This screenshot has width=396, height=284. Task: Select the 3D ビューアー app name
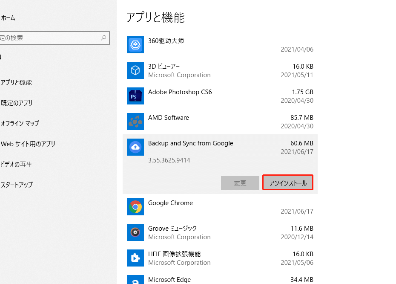(x=164, y=66)
